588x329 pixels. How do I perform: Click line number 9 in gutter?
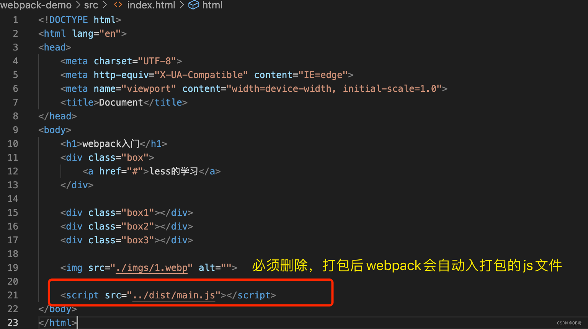[15, 130]
